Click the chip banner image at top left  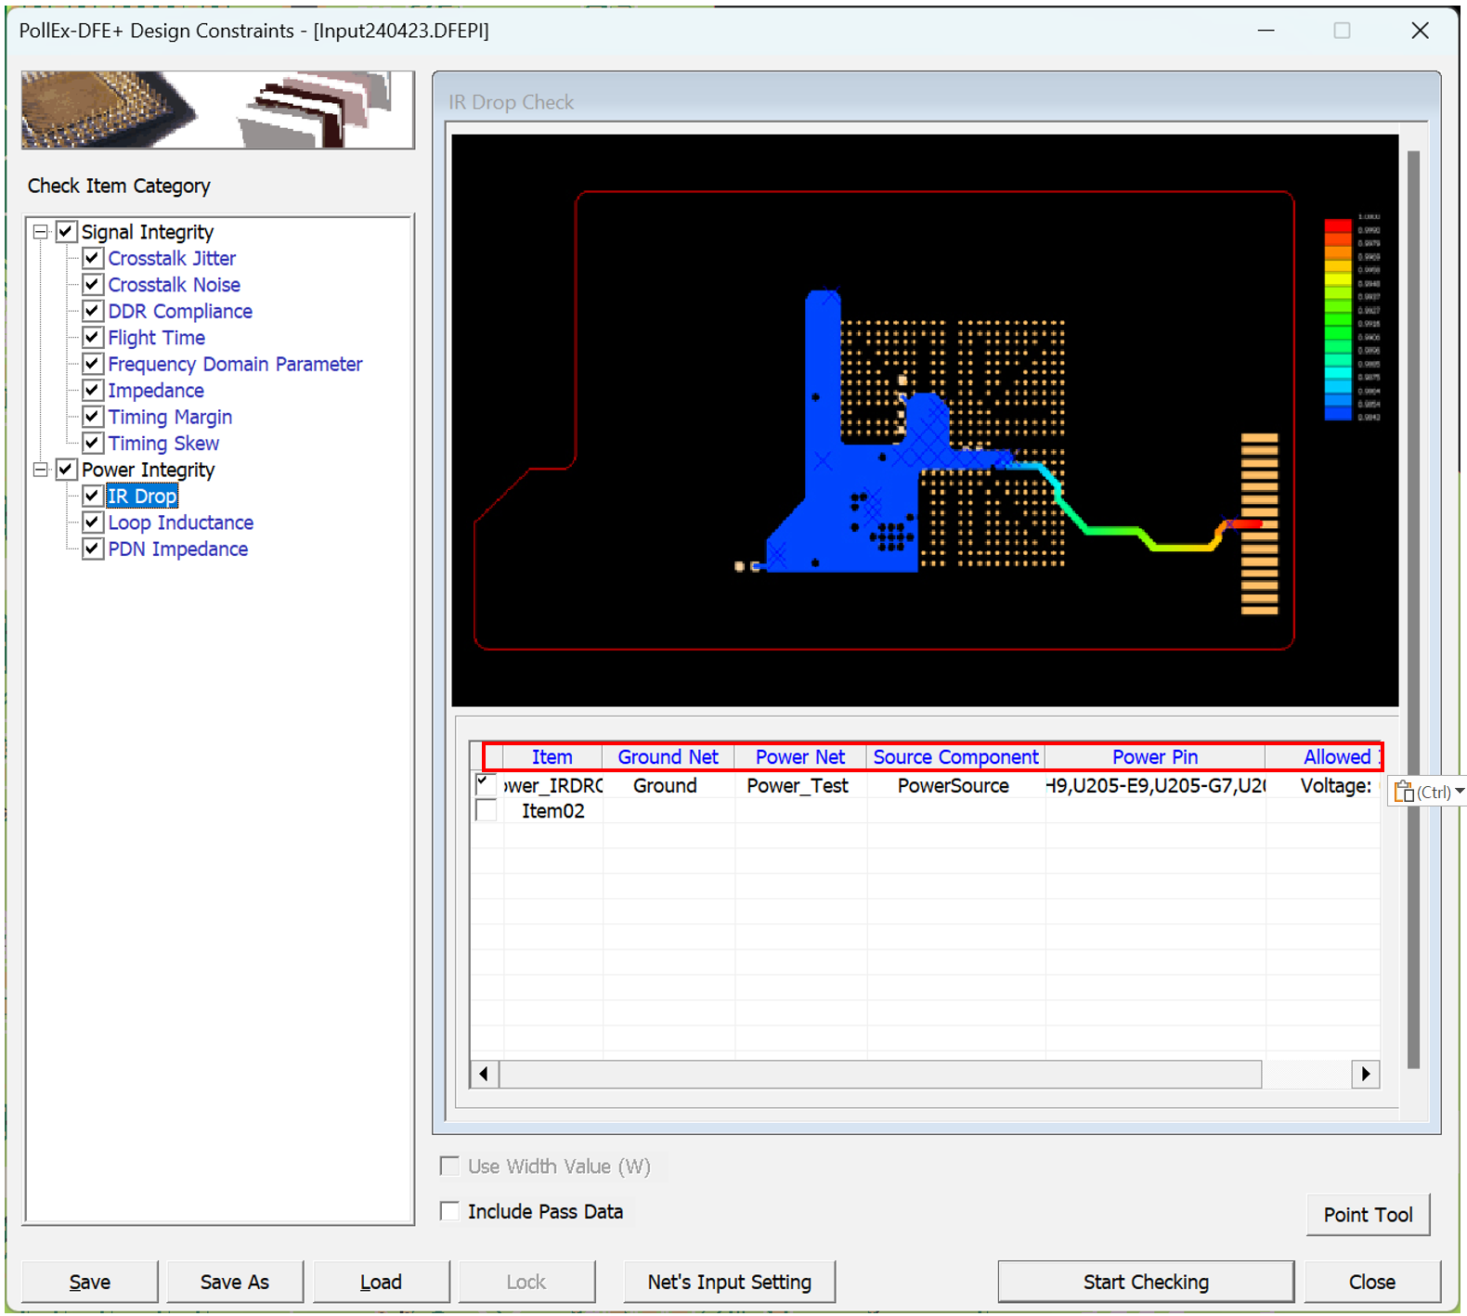pyautogui.click(x=217, y=110)
